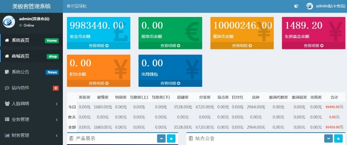Click the 昨天 row label
Screen dimensions: 347x145
pyautogui.click(x=72, y=117)
